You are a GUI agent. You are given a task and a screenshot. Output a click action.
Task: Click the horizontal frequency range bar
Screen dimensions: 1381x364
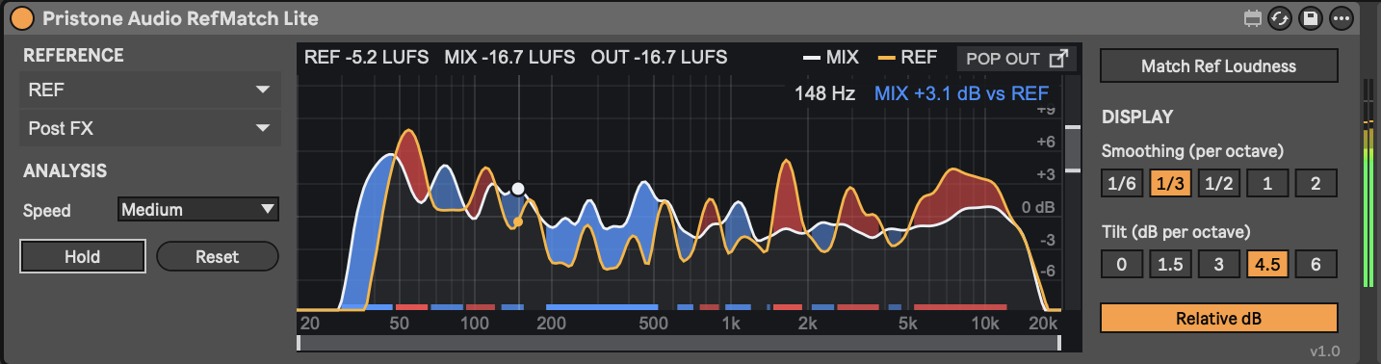(679, 342)
